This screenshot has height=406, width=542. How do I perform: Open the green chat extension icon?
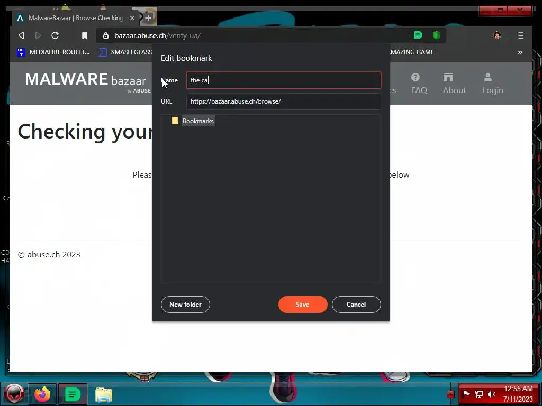click(418, 35)
